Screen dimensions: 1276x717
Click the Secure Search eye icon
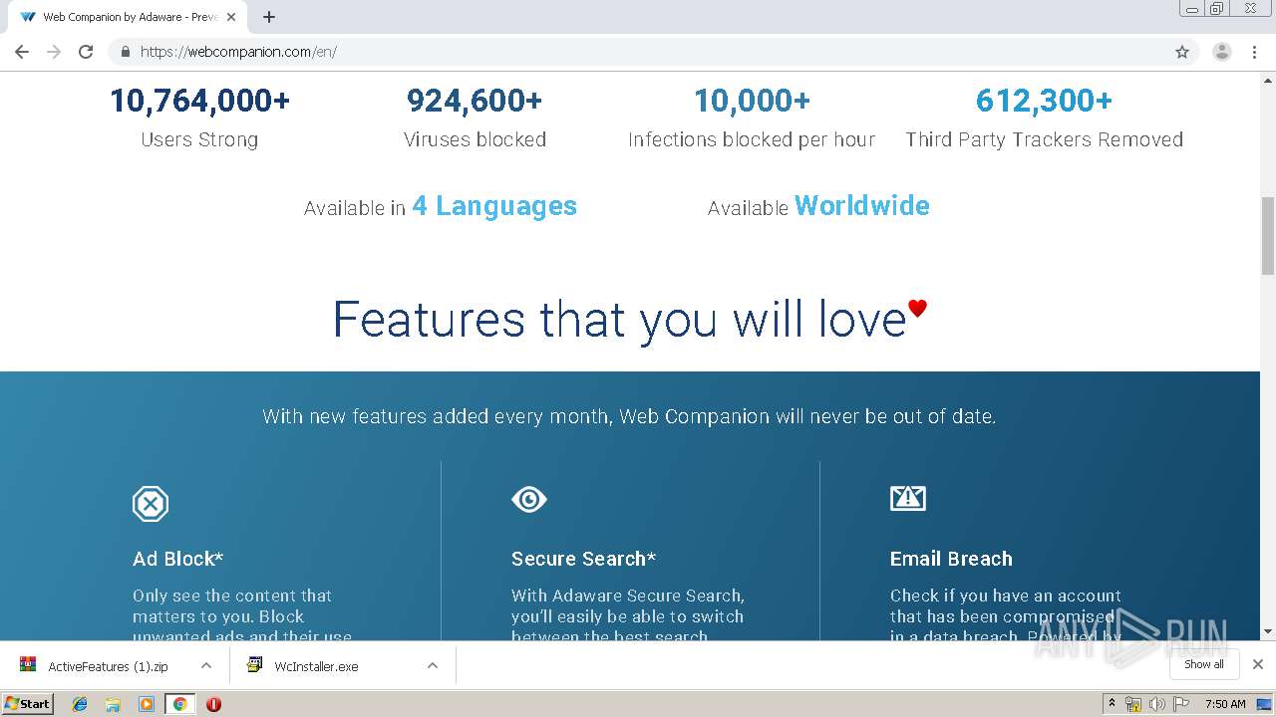pos(529,499)
